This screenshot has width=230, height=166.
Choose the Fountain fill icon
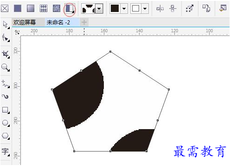coord(31,8)
